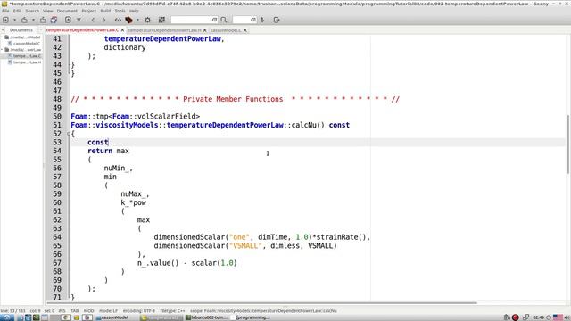Screen dimensions: 571x321
Task: Open the system start menu in the taskbar
Action: tap(6, 317)
